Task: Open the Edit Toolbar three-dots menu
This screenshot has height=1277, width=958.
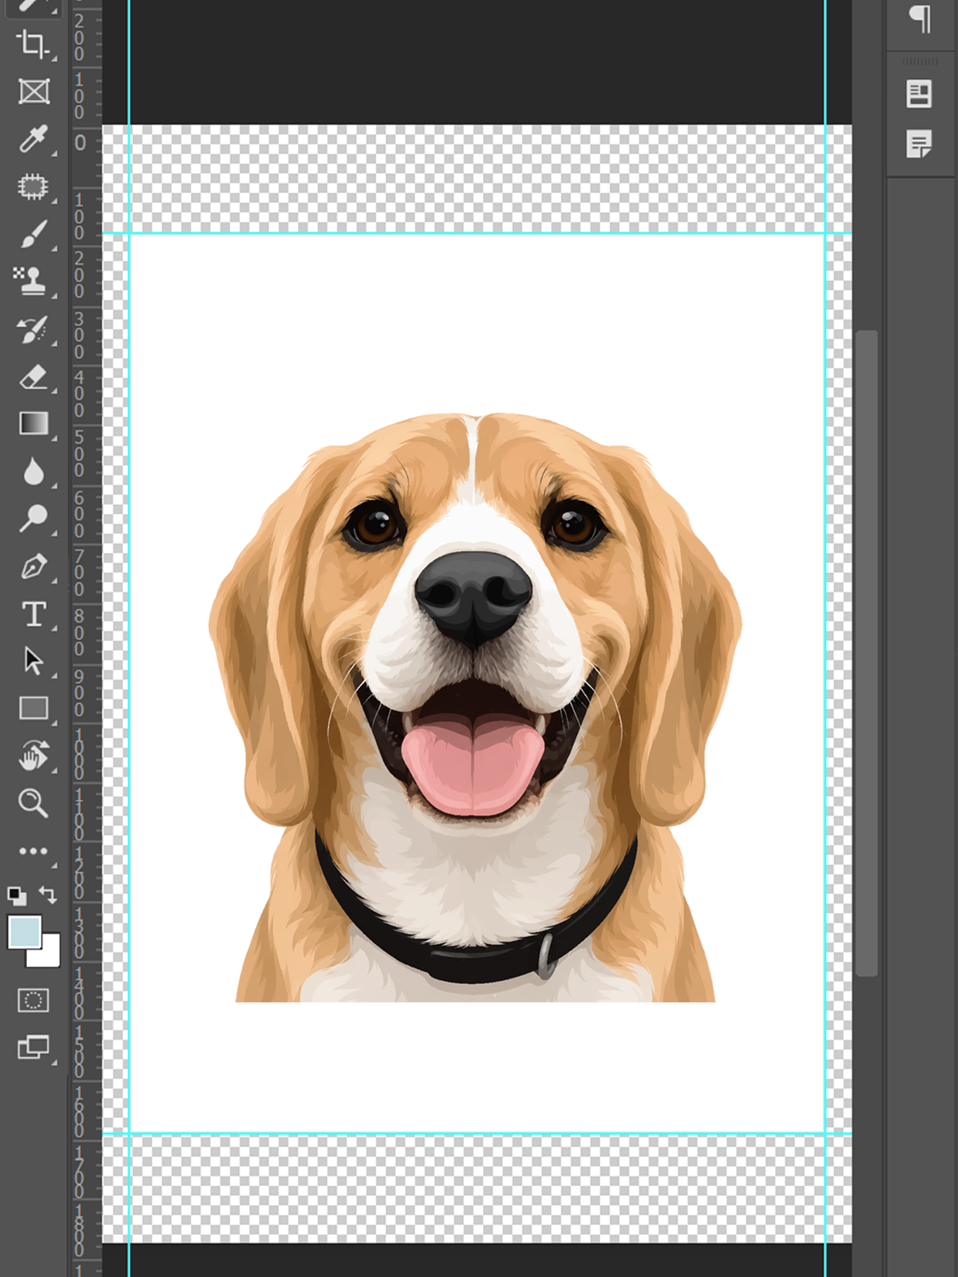Action: pyautogui.click(x=34, y=851)
